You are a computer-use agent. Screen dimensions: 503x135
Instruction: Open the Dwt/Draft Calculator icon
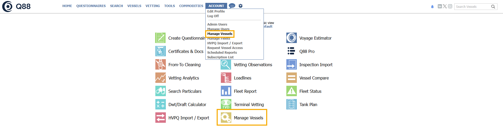pyautogui.click(x=160, y=104)
